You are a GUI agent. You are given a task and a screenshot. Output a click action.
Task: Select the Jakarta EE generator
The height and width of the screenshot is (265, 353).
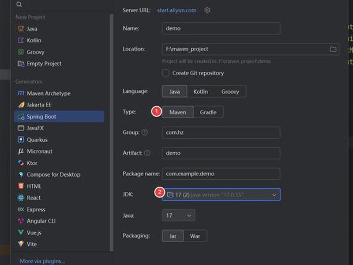(x=59, y=105)
